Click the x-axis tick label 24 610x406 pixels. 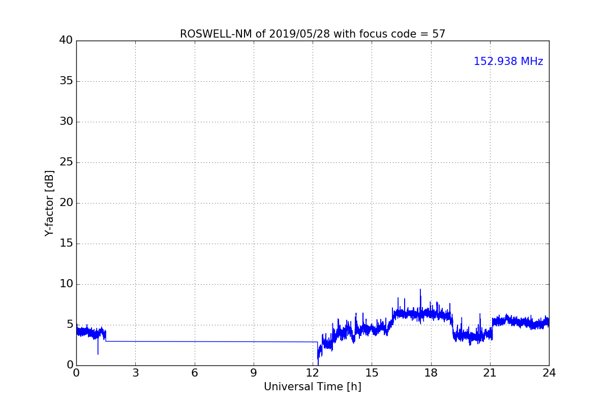[x=549, y=373]
